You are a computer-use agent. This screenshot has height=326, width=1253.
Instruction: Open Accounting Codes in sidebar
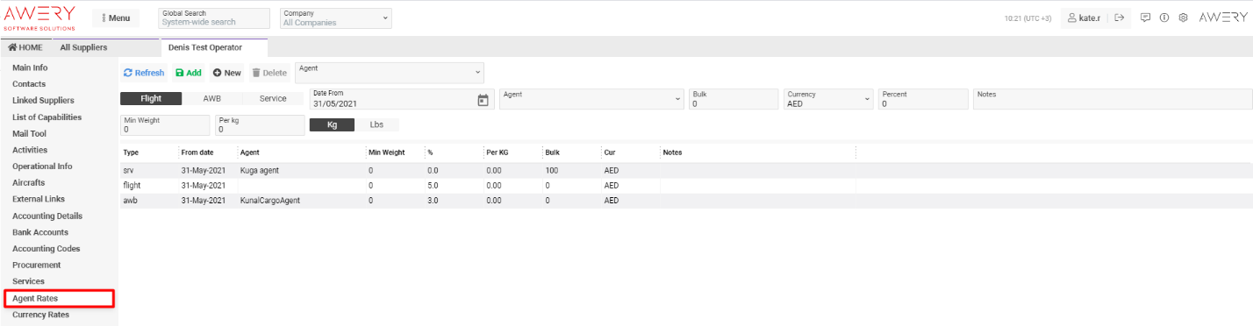click(46, 249)
